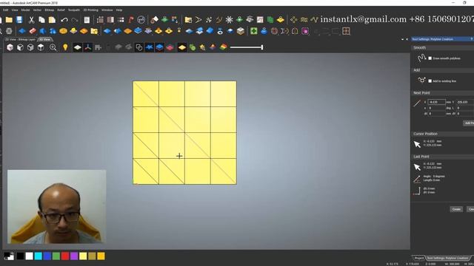
Task: Switch to the 2D View - Bitmap Layer tab
Action: tap(20, 39)
